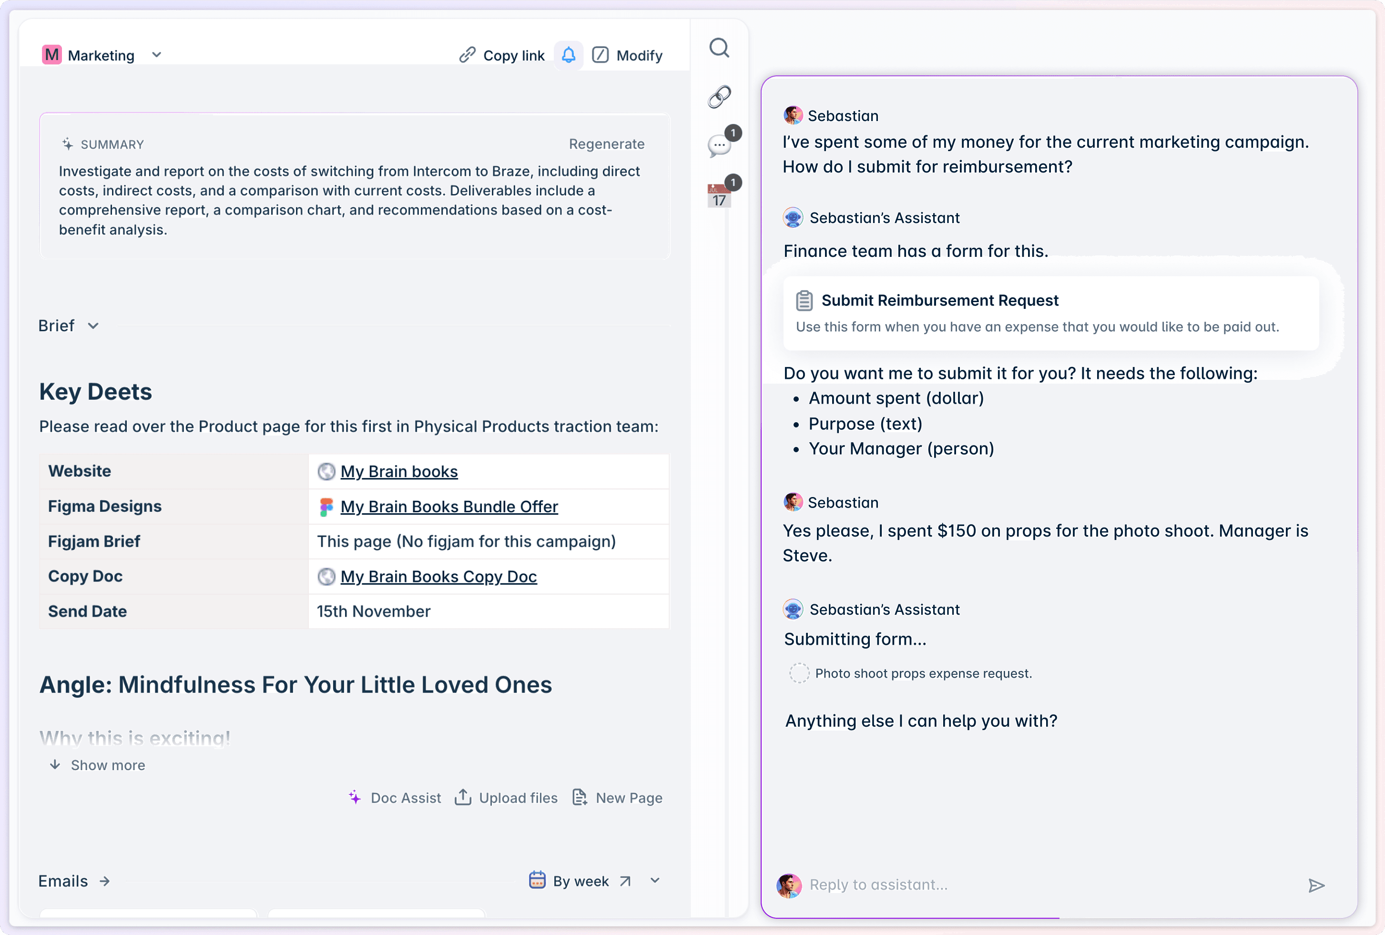Click the 'This page (No figjam for this campaign)' cell

point(489,541)
